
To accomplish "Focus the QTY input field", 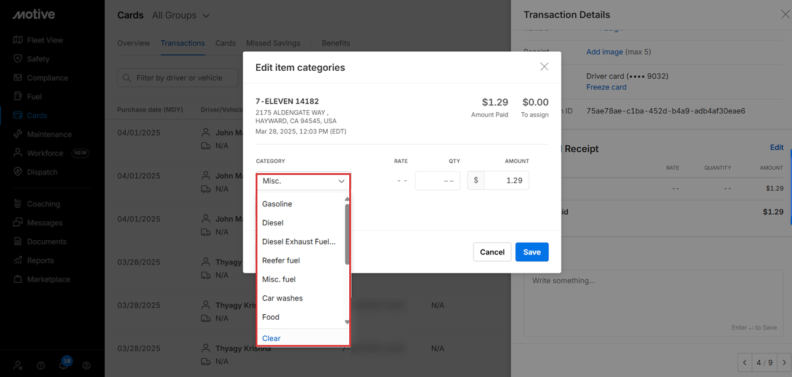I will [x=437, y=181].
